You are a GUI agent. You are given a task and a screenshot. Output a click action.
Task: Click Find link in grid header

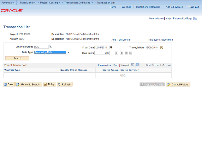(x=116, y=65)
